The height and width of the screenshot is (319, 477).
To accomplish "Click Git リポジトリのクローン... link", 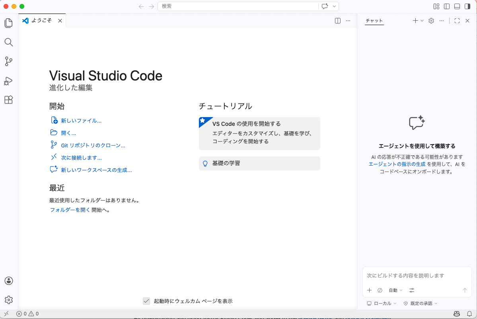I will (x=93, y=145).
